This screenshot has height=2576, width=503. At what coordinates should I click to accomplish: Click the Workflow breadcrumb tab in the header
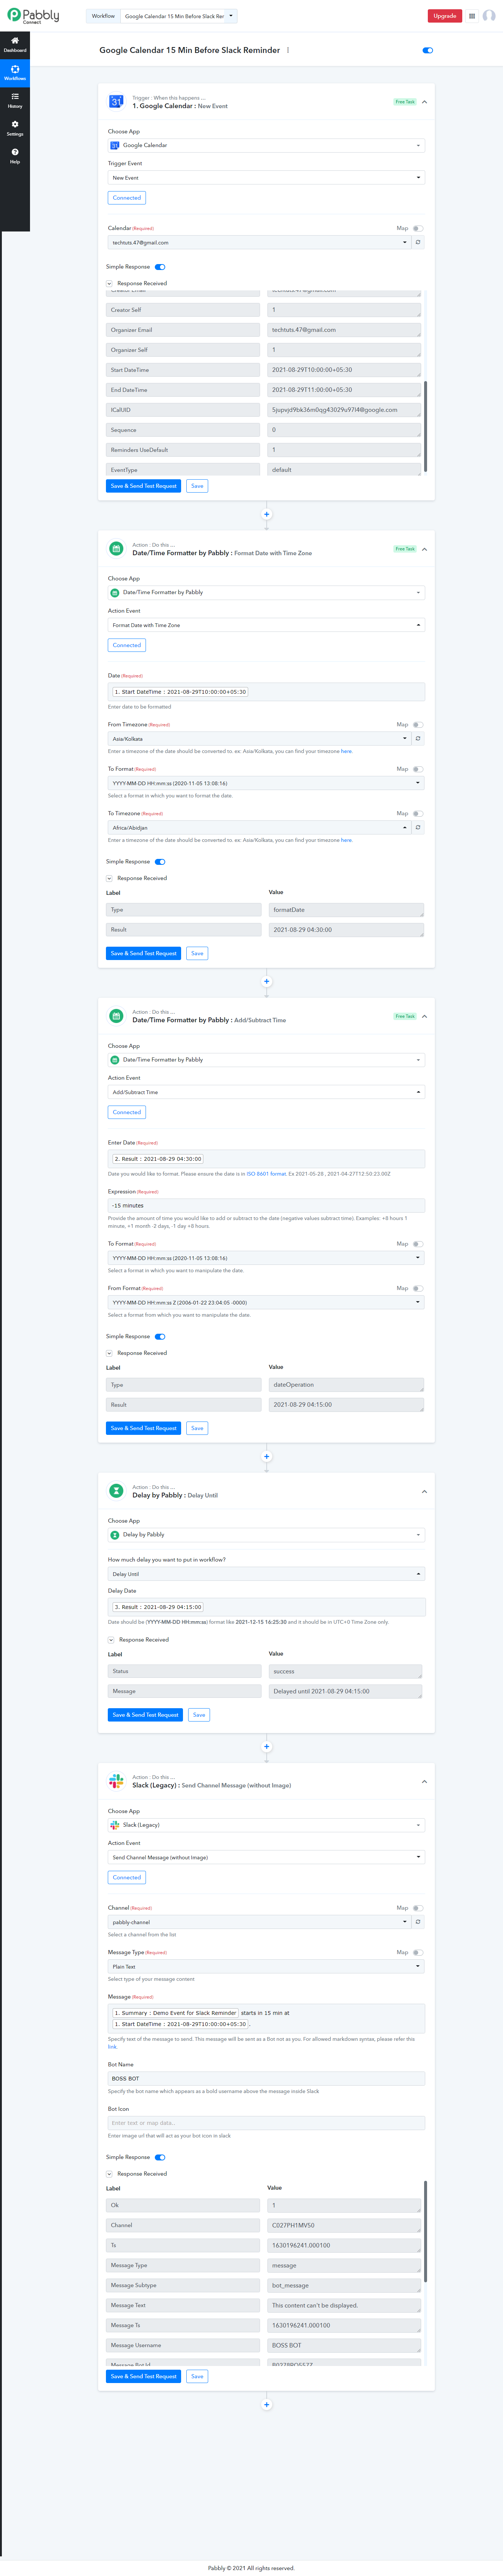point(103,16)
